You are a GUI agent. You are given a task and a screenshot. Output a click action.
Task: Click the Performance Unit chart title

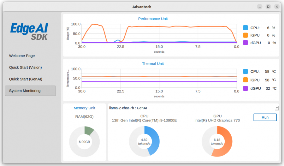coord(153,19)
